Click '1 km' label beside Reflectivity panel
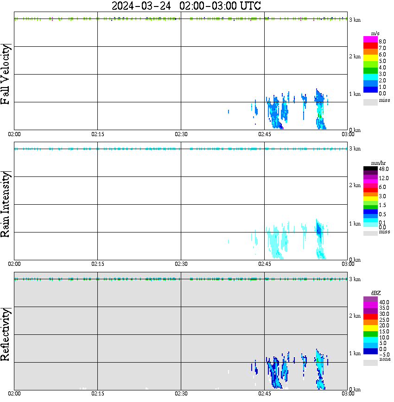 [x=355, y=353]
